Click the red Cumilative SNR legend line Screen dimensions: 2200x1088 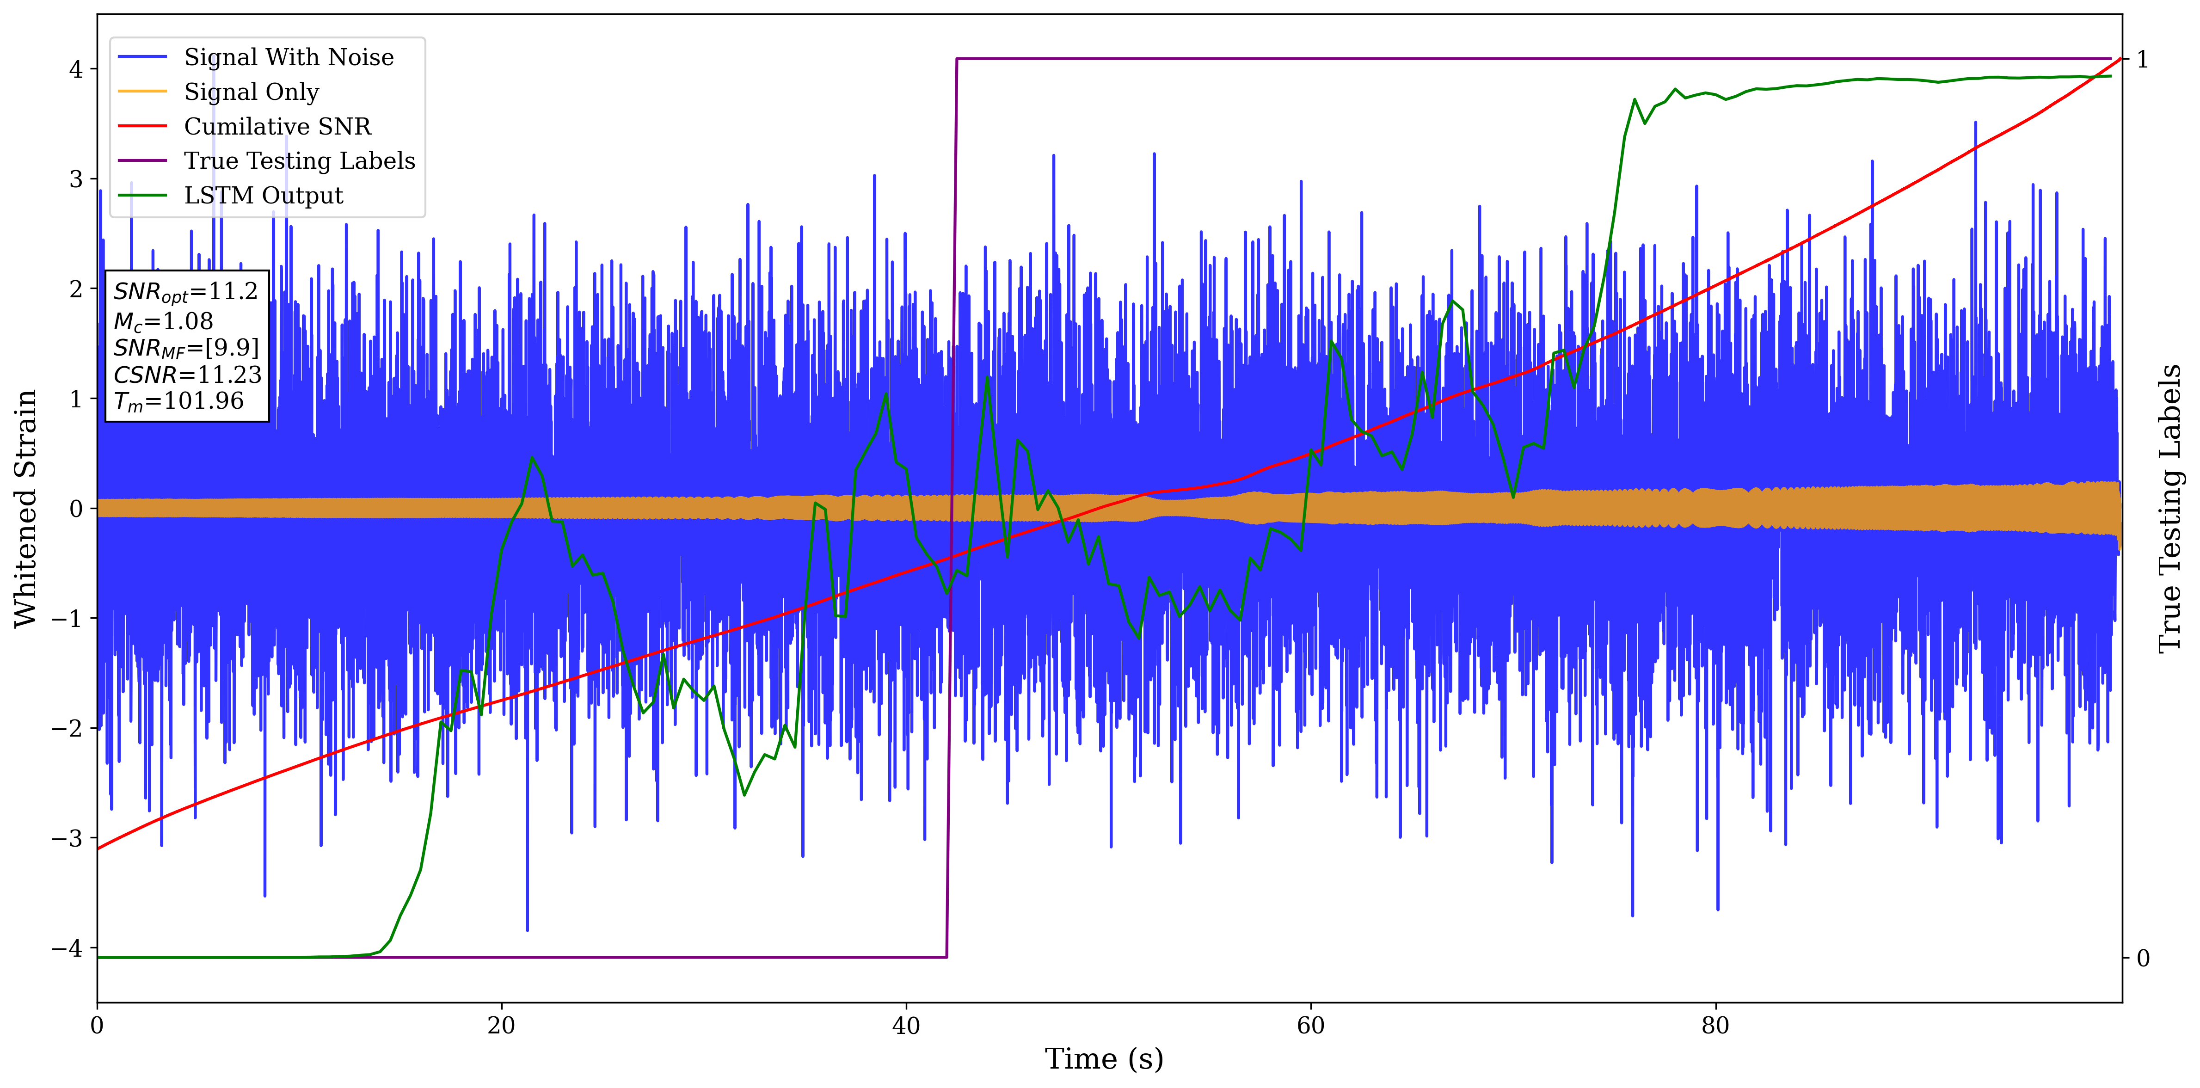click(142, 126)
